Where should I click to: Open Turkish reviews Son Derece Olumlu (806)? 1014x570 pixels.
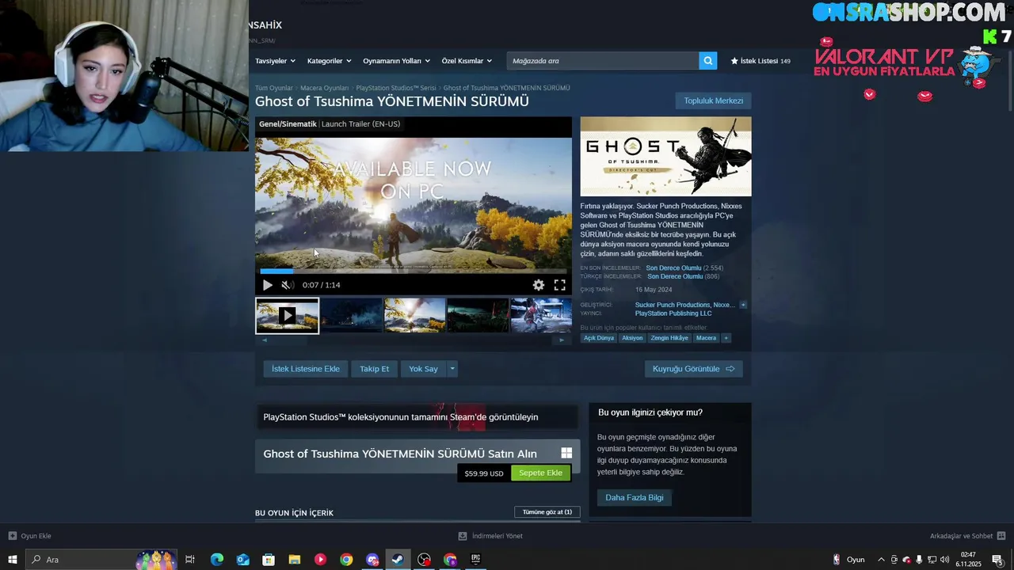[x=683, y=276]
